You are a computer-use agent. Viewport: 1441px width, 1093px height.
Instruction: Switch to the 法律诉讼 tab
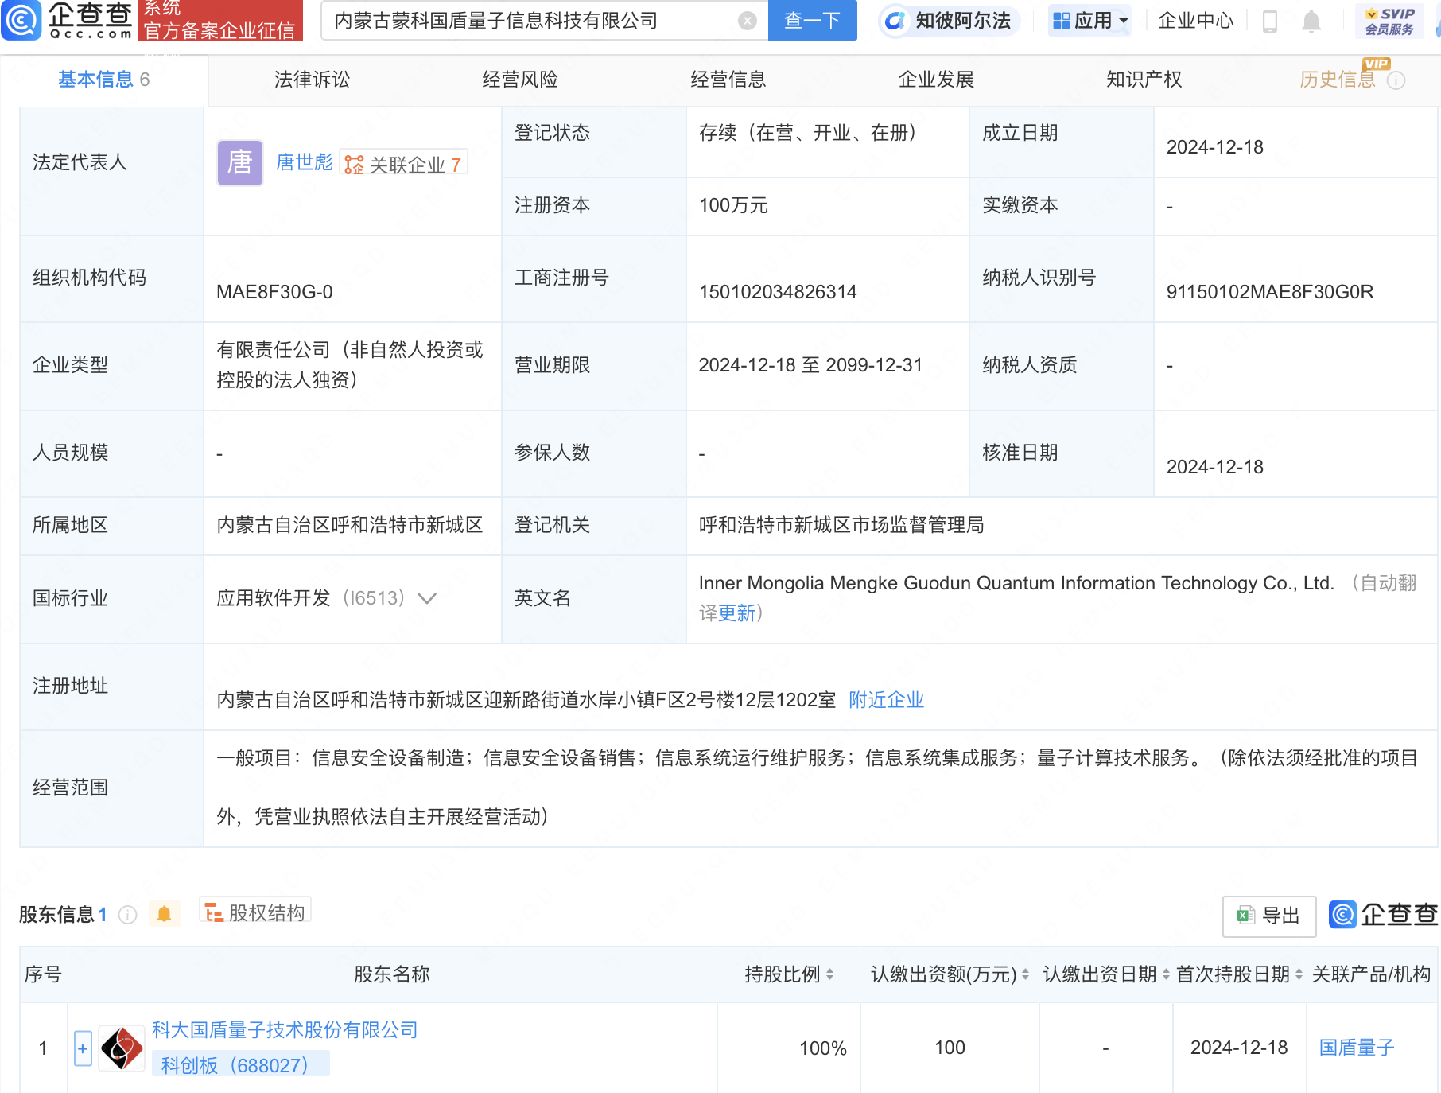tap(312, 80)
